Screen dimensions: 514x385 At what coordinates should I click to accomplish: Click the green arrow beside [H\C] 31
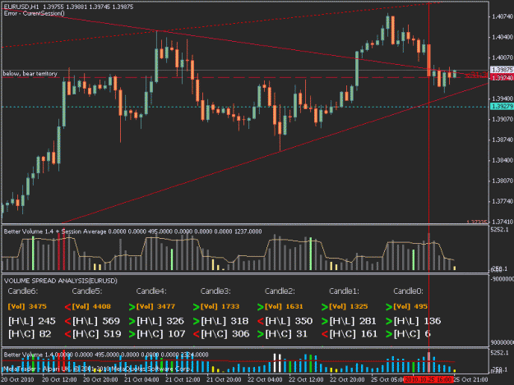click(261, 334)
